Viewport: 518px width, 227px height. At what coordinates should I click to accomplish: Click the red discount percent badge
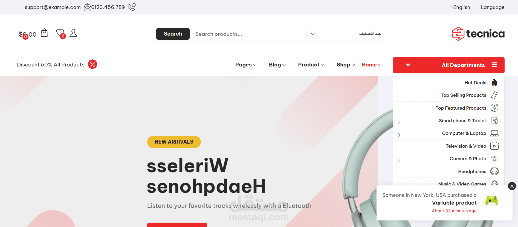(92, 65)
